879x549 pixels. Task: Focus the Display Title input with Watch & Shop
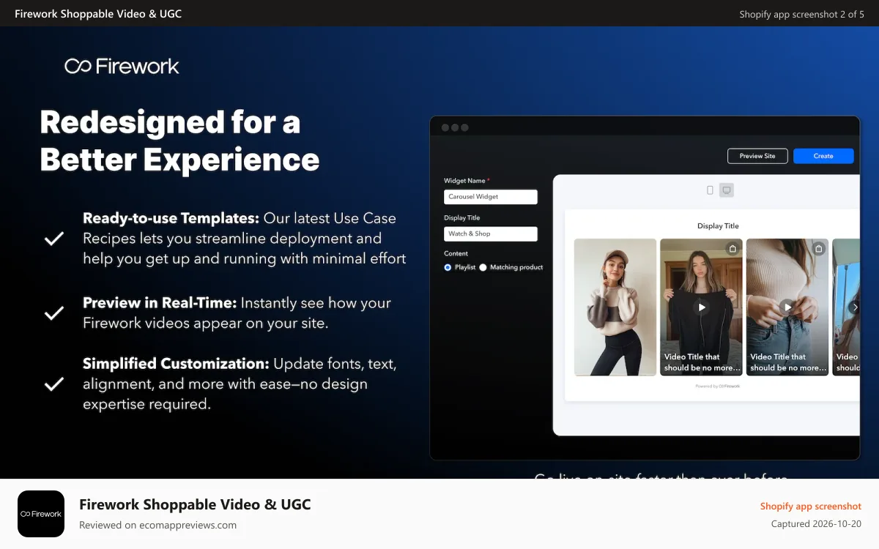click(x=491, y=234)
